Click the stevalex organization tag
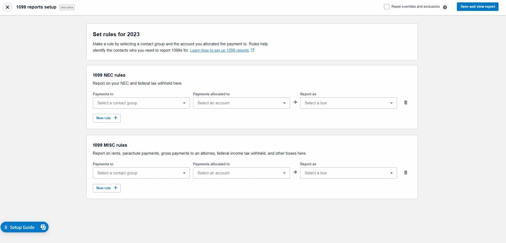This screenshot has width=506, height=243. [67, 7]
